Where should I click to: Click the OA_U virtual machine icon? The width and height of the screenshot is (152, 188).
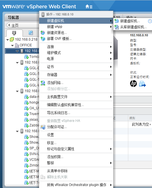[26, 108]
